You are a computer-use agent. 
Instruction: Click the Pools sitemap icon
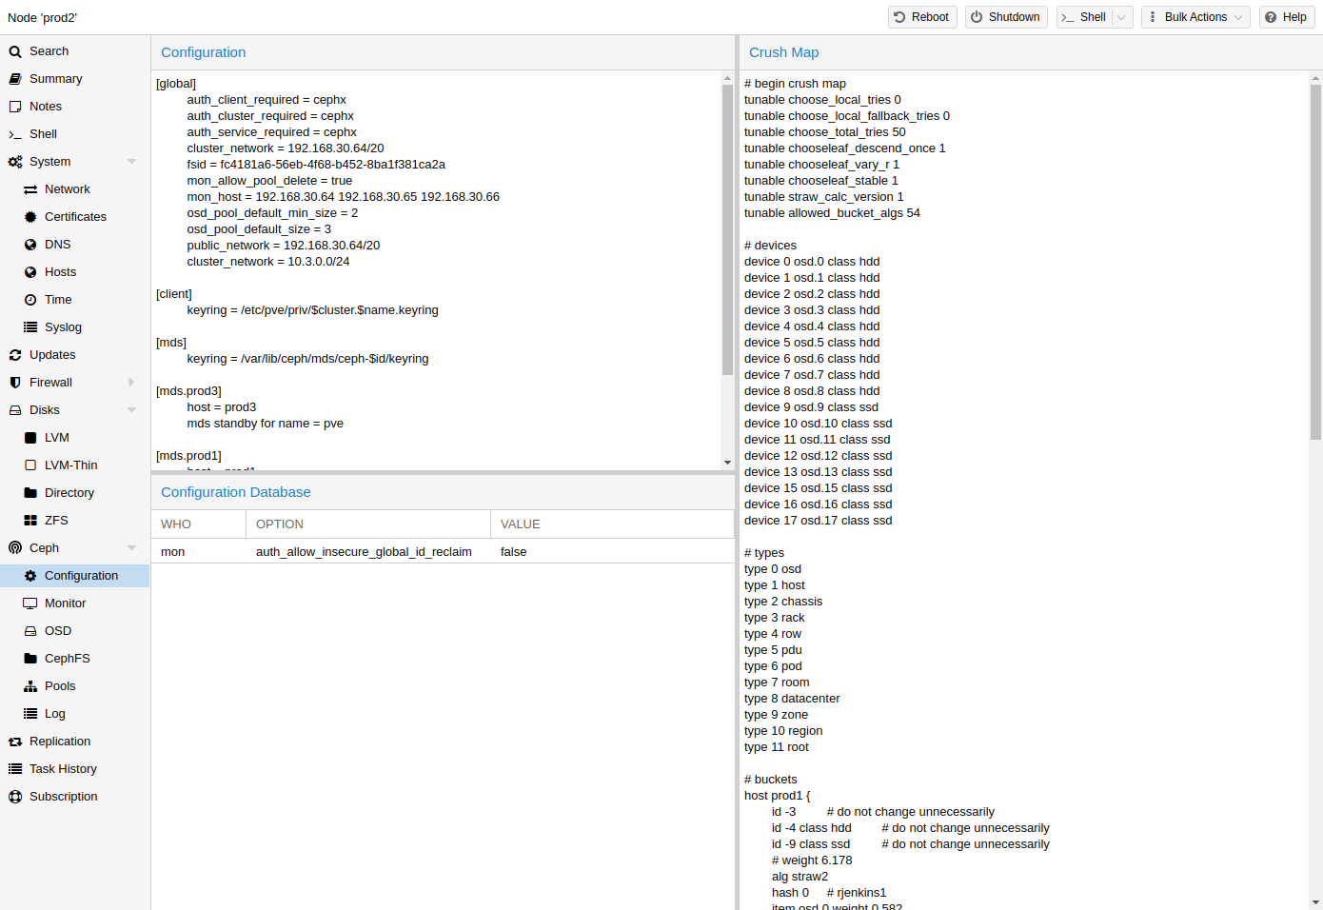pyautogui.click(x=30, y=686)
